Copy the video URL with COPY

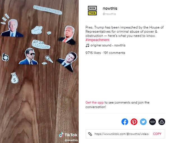tap(157, 134)
